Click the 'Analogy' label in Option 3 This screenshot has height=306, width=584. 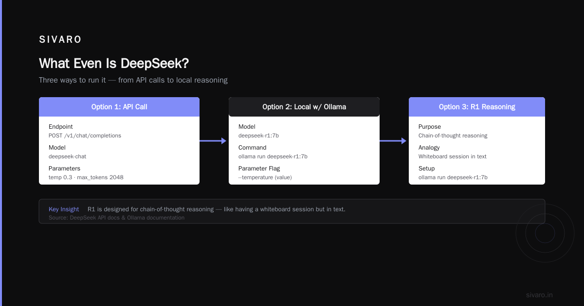click(x=429, y=148)
